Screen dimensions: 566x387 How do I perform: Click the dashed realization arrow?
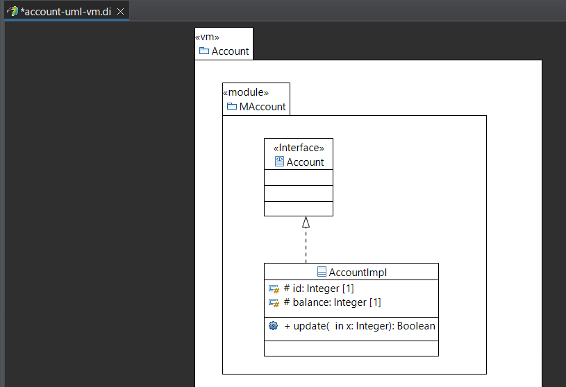coord(306,240)
